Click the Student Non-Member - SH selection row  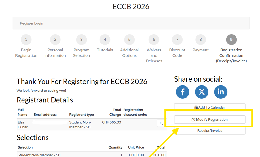pos(39,155)
